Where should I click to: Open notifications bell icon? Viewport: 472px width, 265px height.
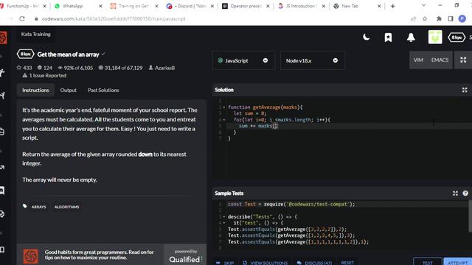[411, 38]
